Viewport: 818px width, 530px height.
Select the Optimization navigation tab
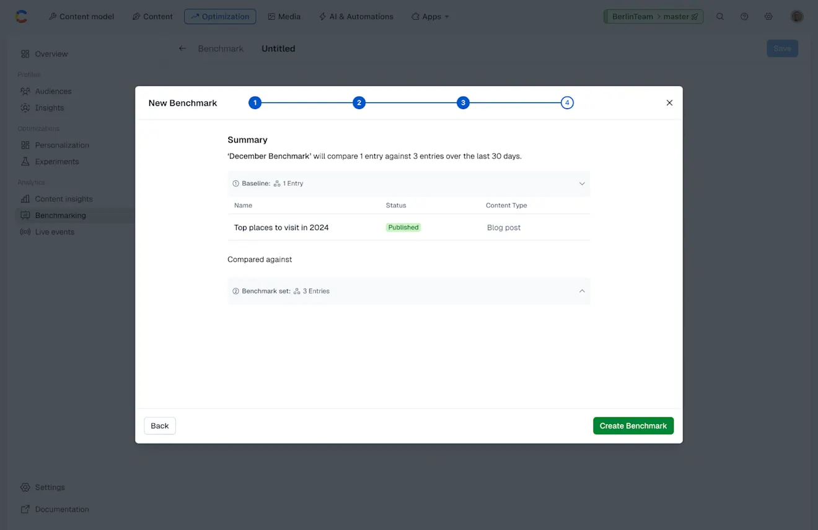tap(220, 17)
